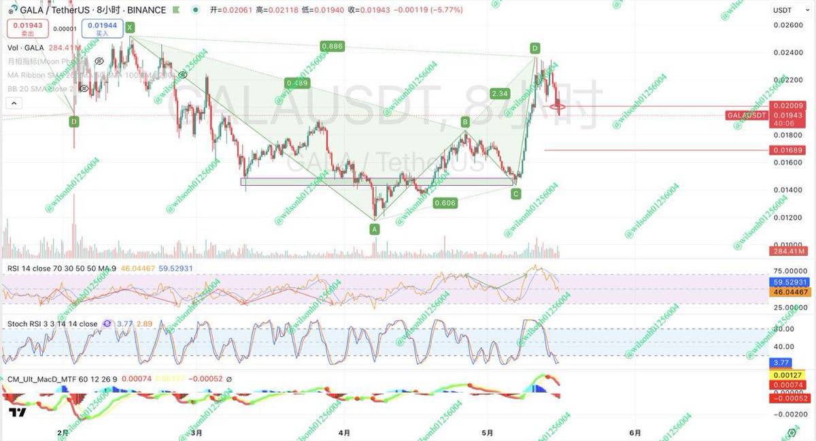The width and height of the screenshot is (816, 441).
Task: Click the 2月 time axis label
Action: coord(63,432)
